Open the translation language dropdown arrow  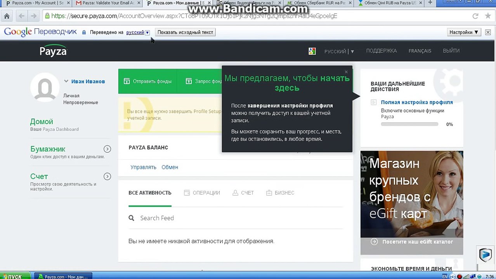point(147,33)
